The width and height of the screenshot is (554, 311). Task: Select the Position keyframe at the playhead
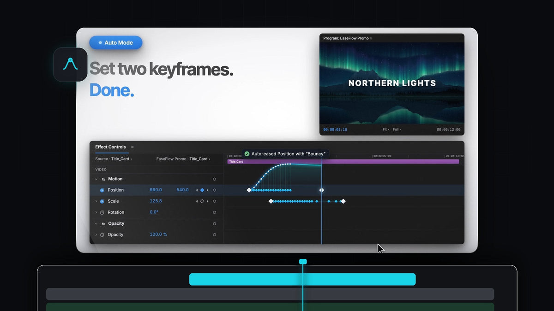point(322,190)
